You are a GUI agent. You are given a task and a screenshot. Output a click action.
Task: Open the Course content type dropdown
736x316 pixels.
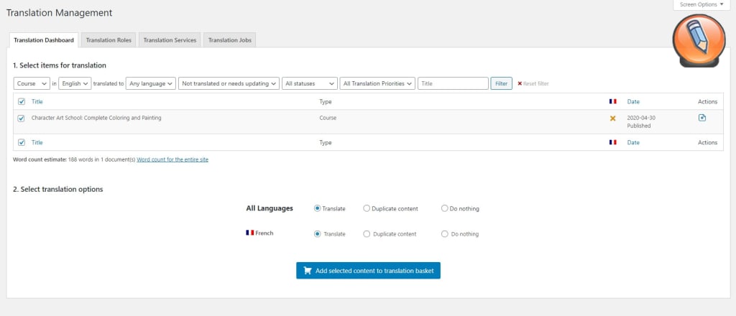pyautogui.click(x=32, y=83)
